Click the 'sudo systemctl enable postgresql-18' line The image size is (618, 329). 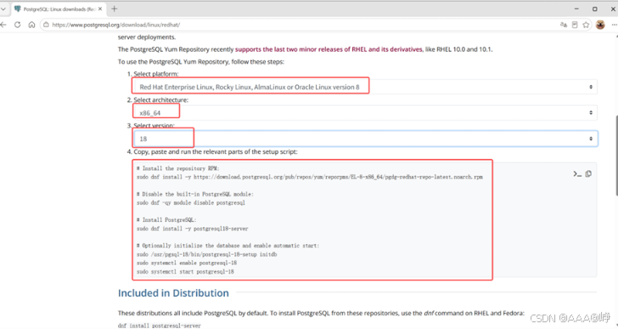pos(187,264)
